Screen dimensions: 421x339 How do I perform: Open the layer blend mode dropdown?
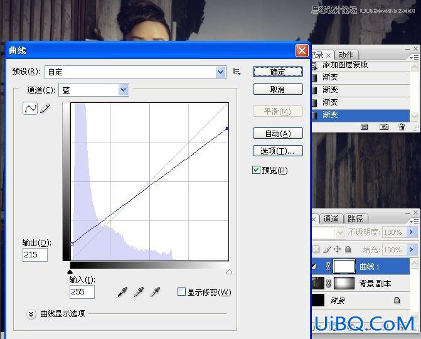[340, 232]
